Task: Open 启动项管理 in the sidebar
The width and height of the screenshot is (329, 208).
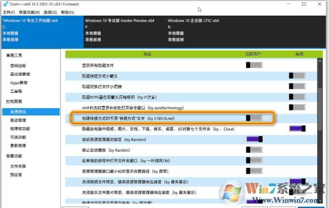Action: [20, 74]
